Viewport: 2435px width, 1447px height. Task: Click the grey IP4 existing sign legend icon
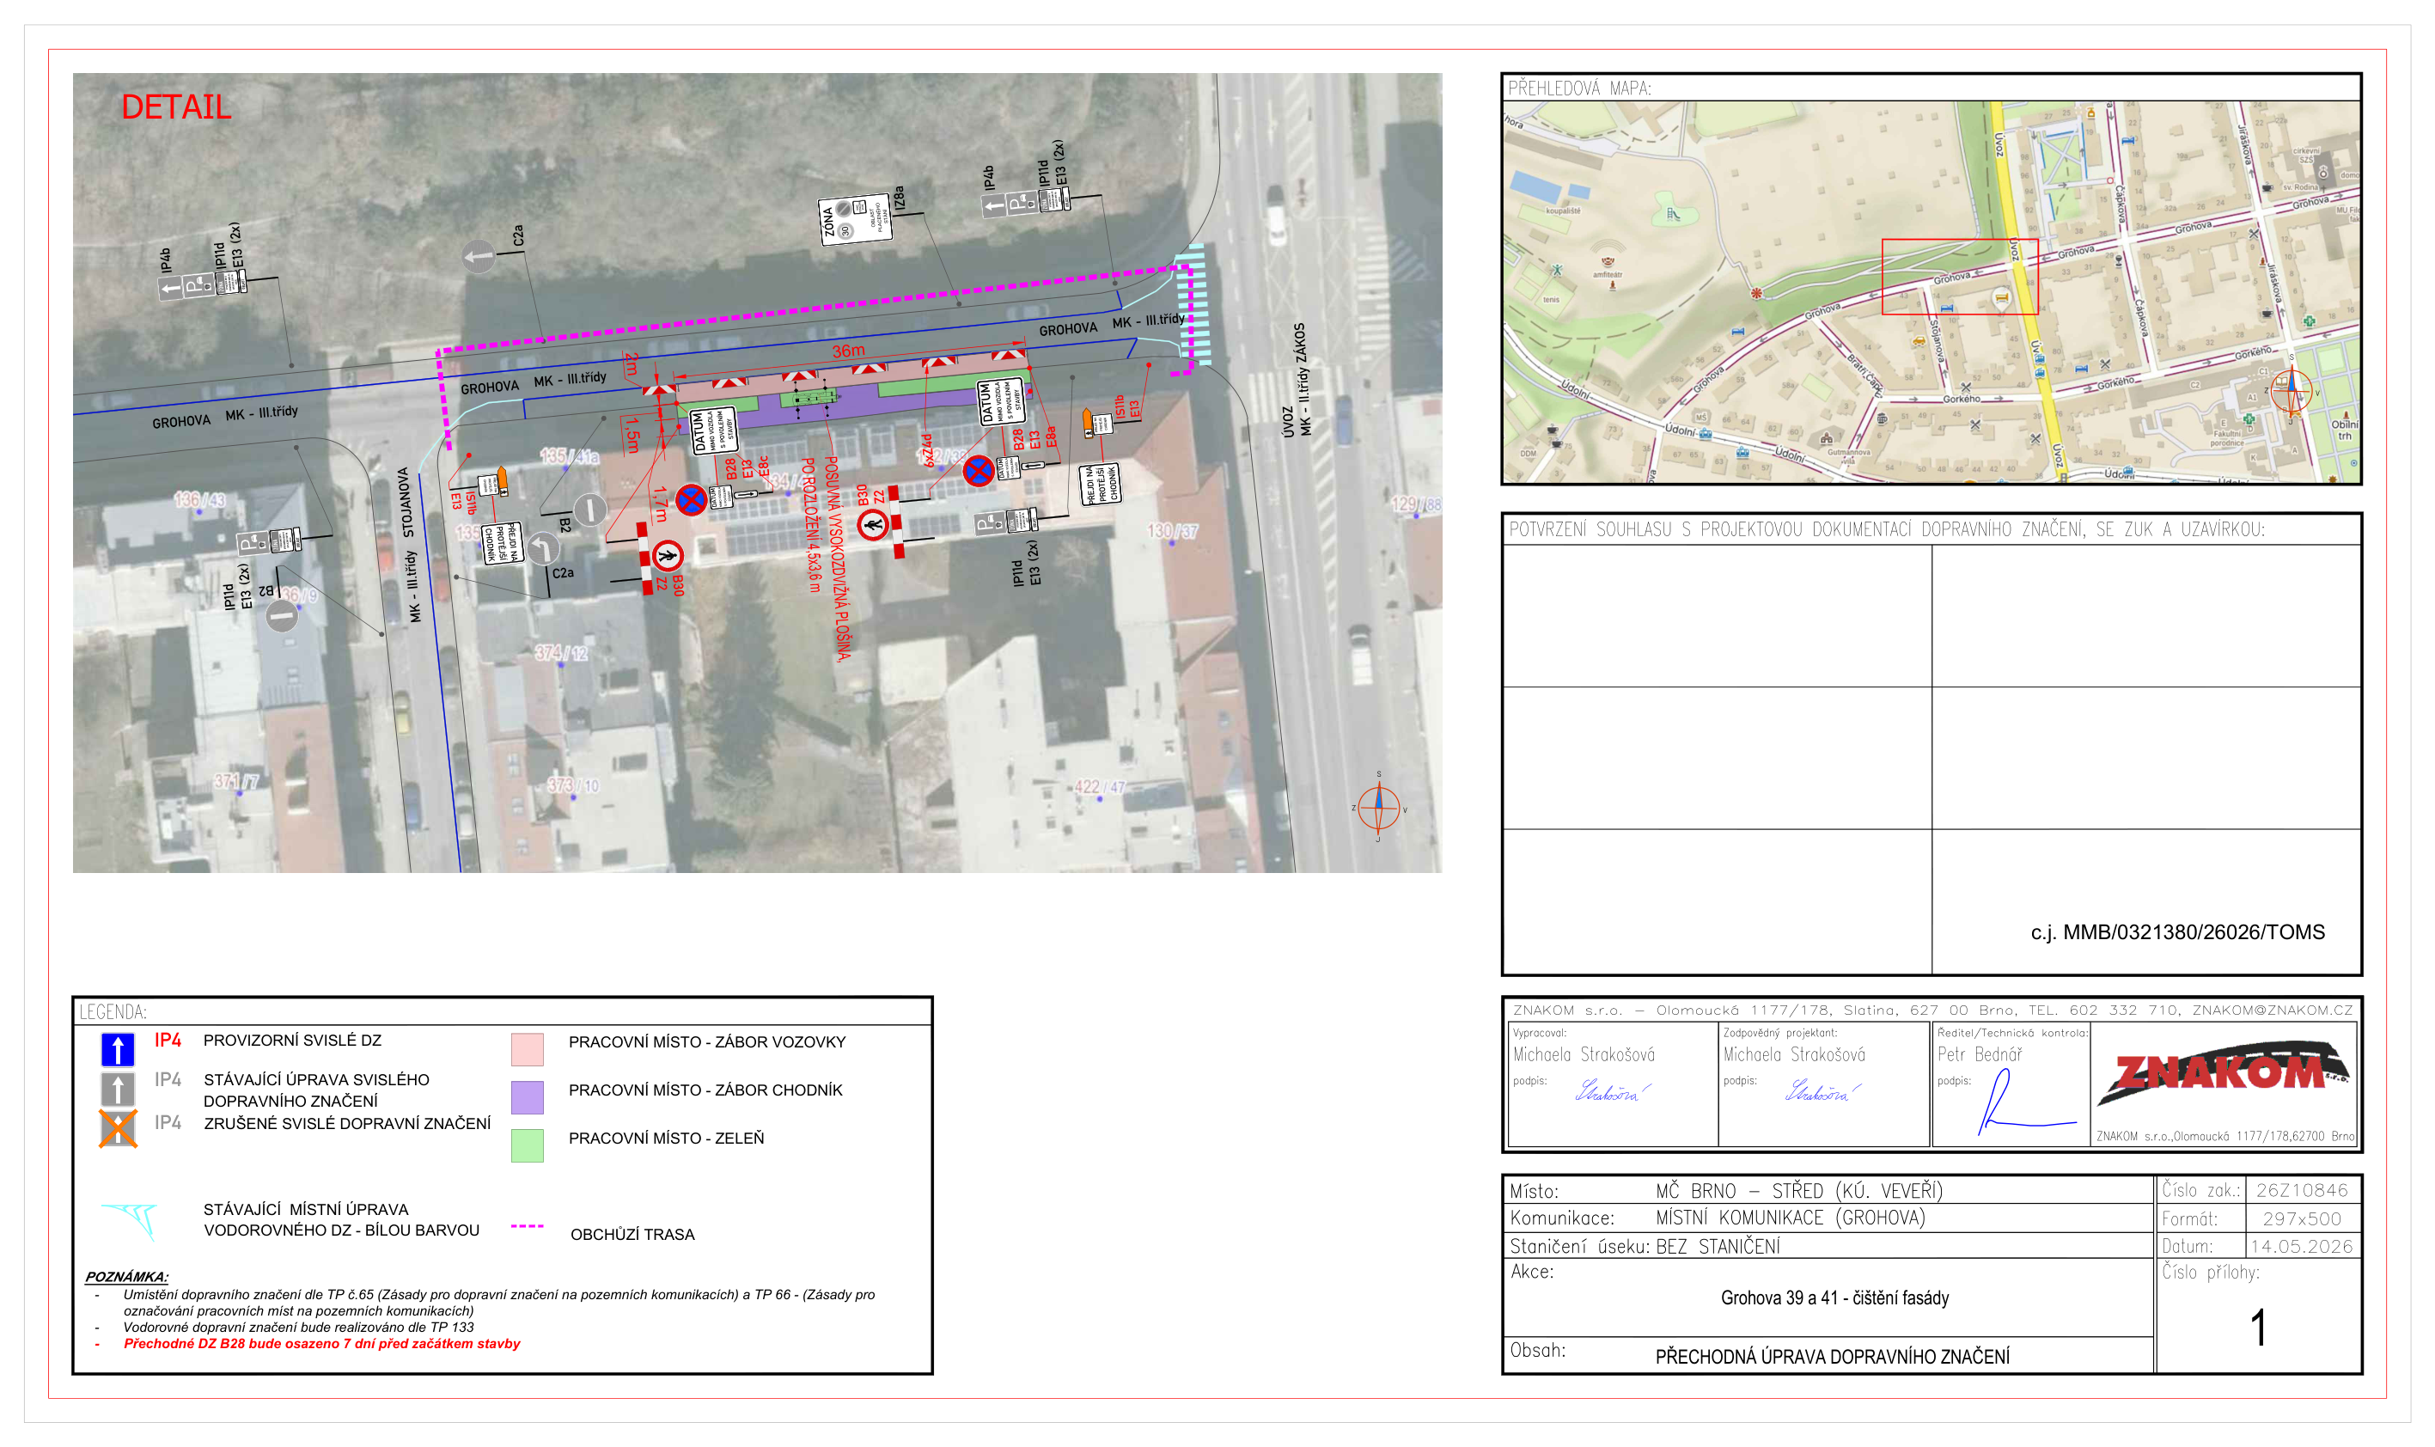(117, 1090)
